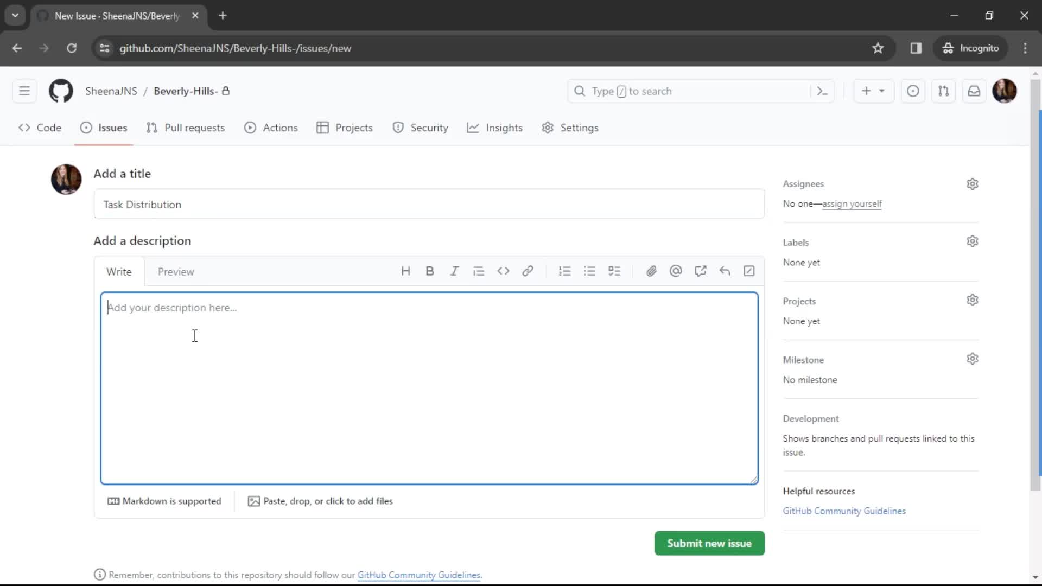Bookmark this page with the star icon

878,48
